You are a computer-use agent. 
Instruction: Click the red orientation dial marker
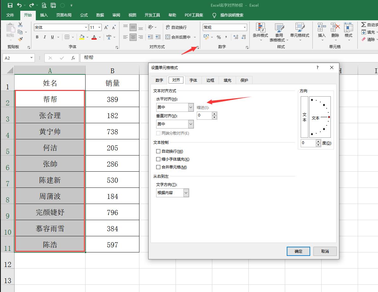pyautogui.click(x=329, y=117)
